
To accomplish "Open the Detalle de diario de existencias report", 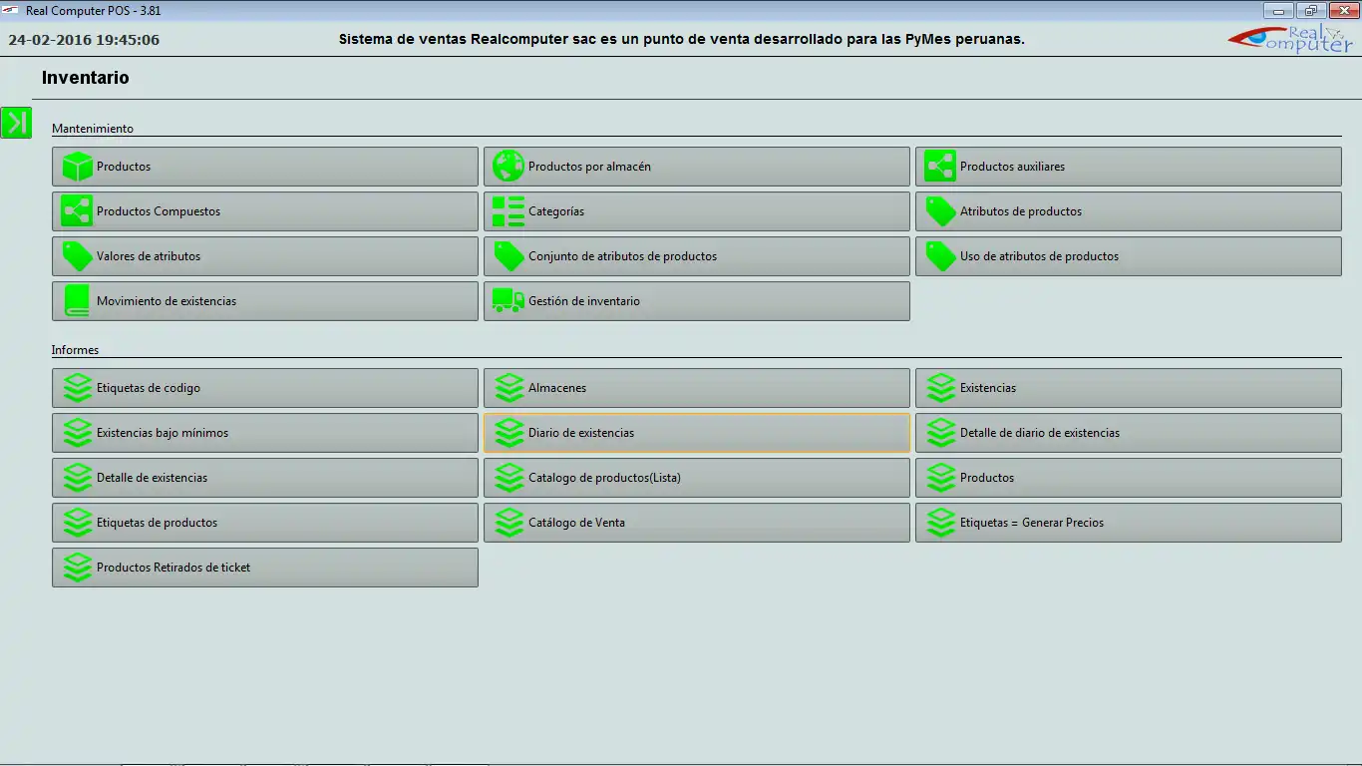I will click(1129, 433).
